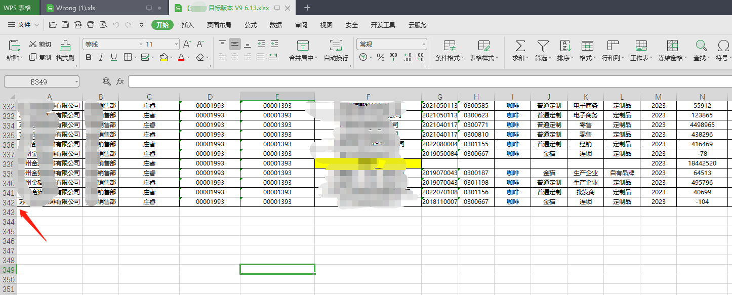This screenshot has width=732, height=295.
Task: Increase indent icon
Action: point(274,44)
